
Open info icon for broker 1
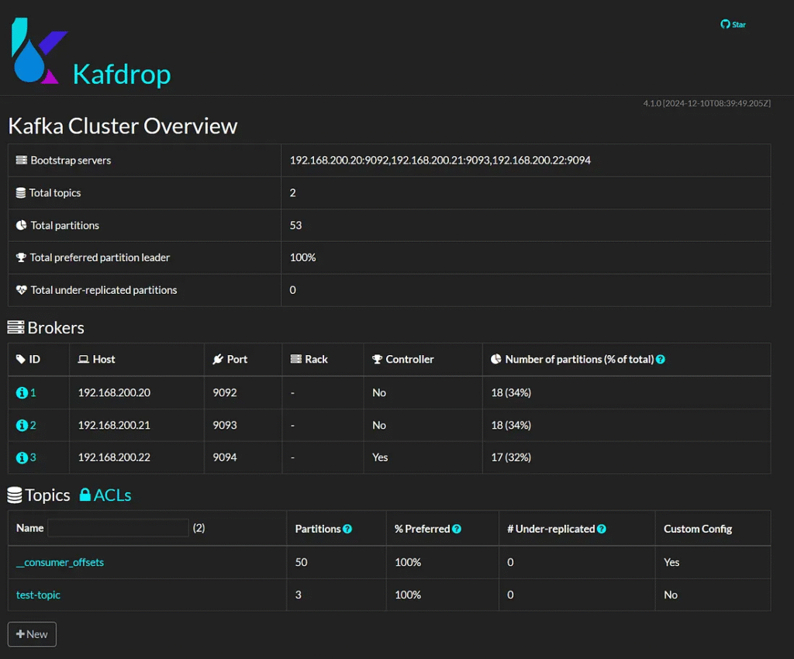[22, 393]
